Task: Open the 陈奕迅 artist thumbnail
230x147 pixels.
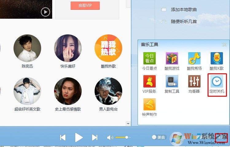Action: pos(27,48)
